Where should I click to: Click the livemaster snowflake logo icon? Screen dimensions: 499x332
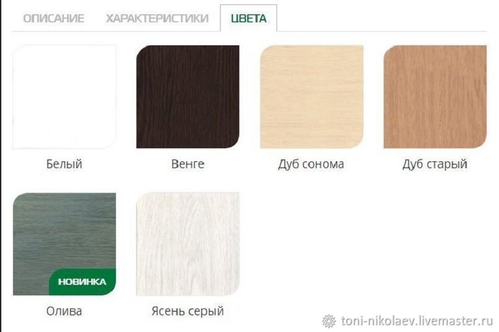point(329,321)
